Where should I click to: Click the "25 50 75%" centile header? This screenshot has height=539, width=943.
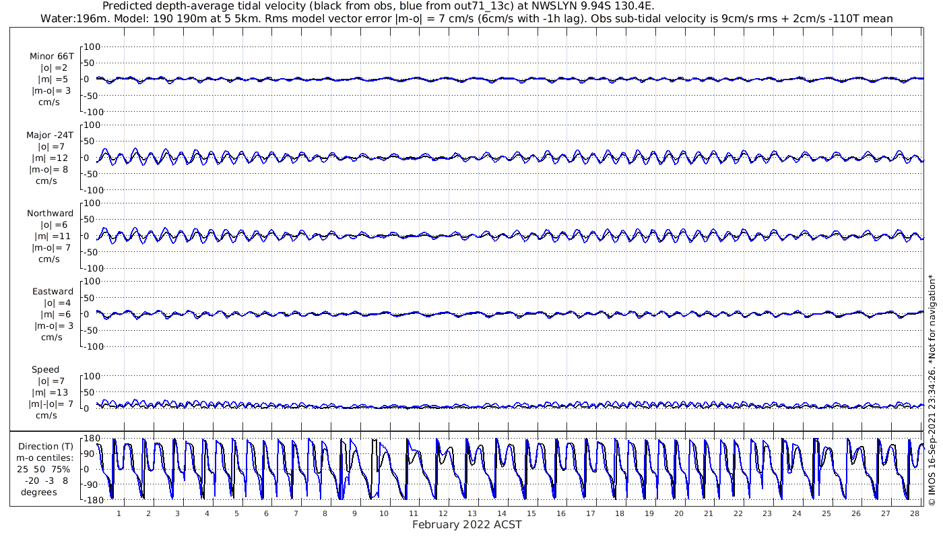(44, 469)
